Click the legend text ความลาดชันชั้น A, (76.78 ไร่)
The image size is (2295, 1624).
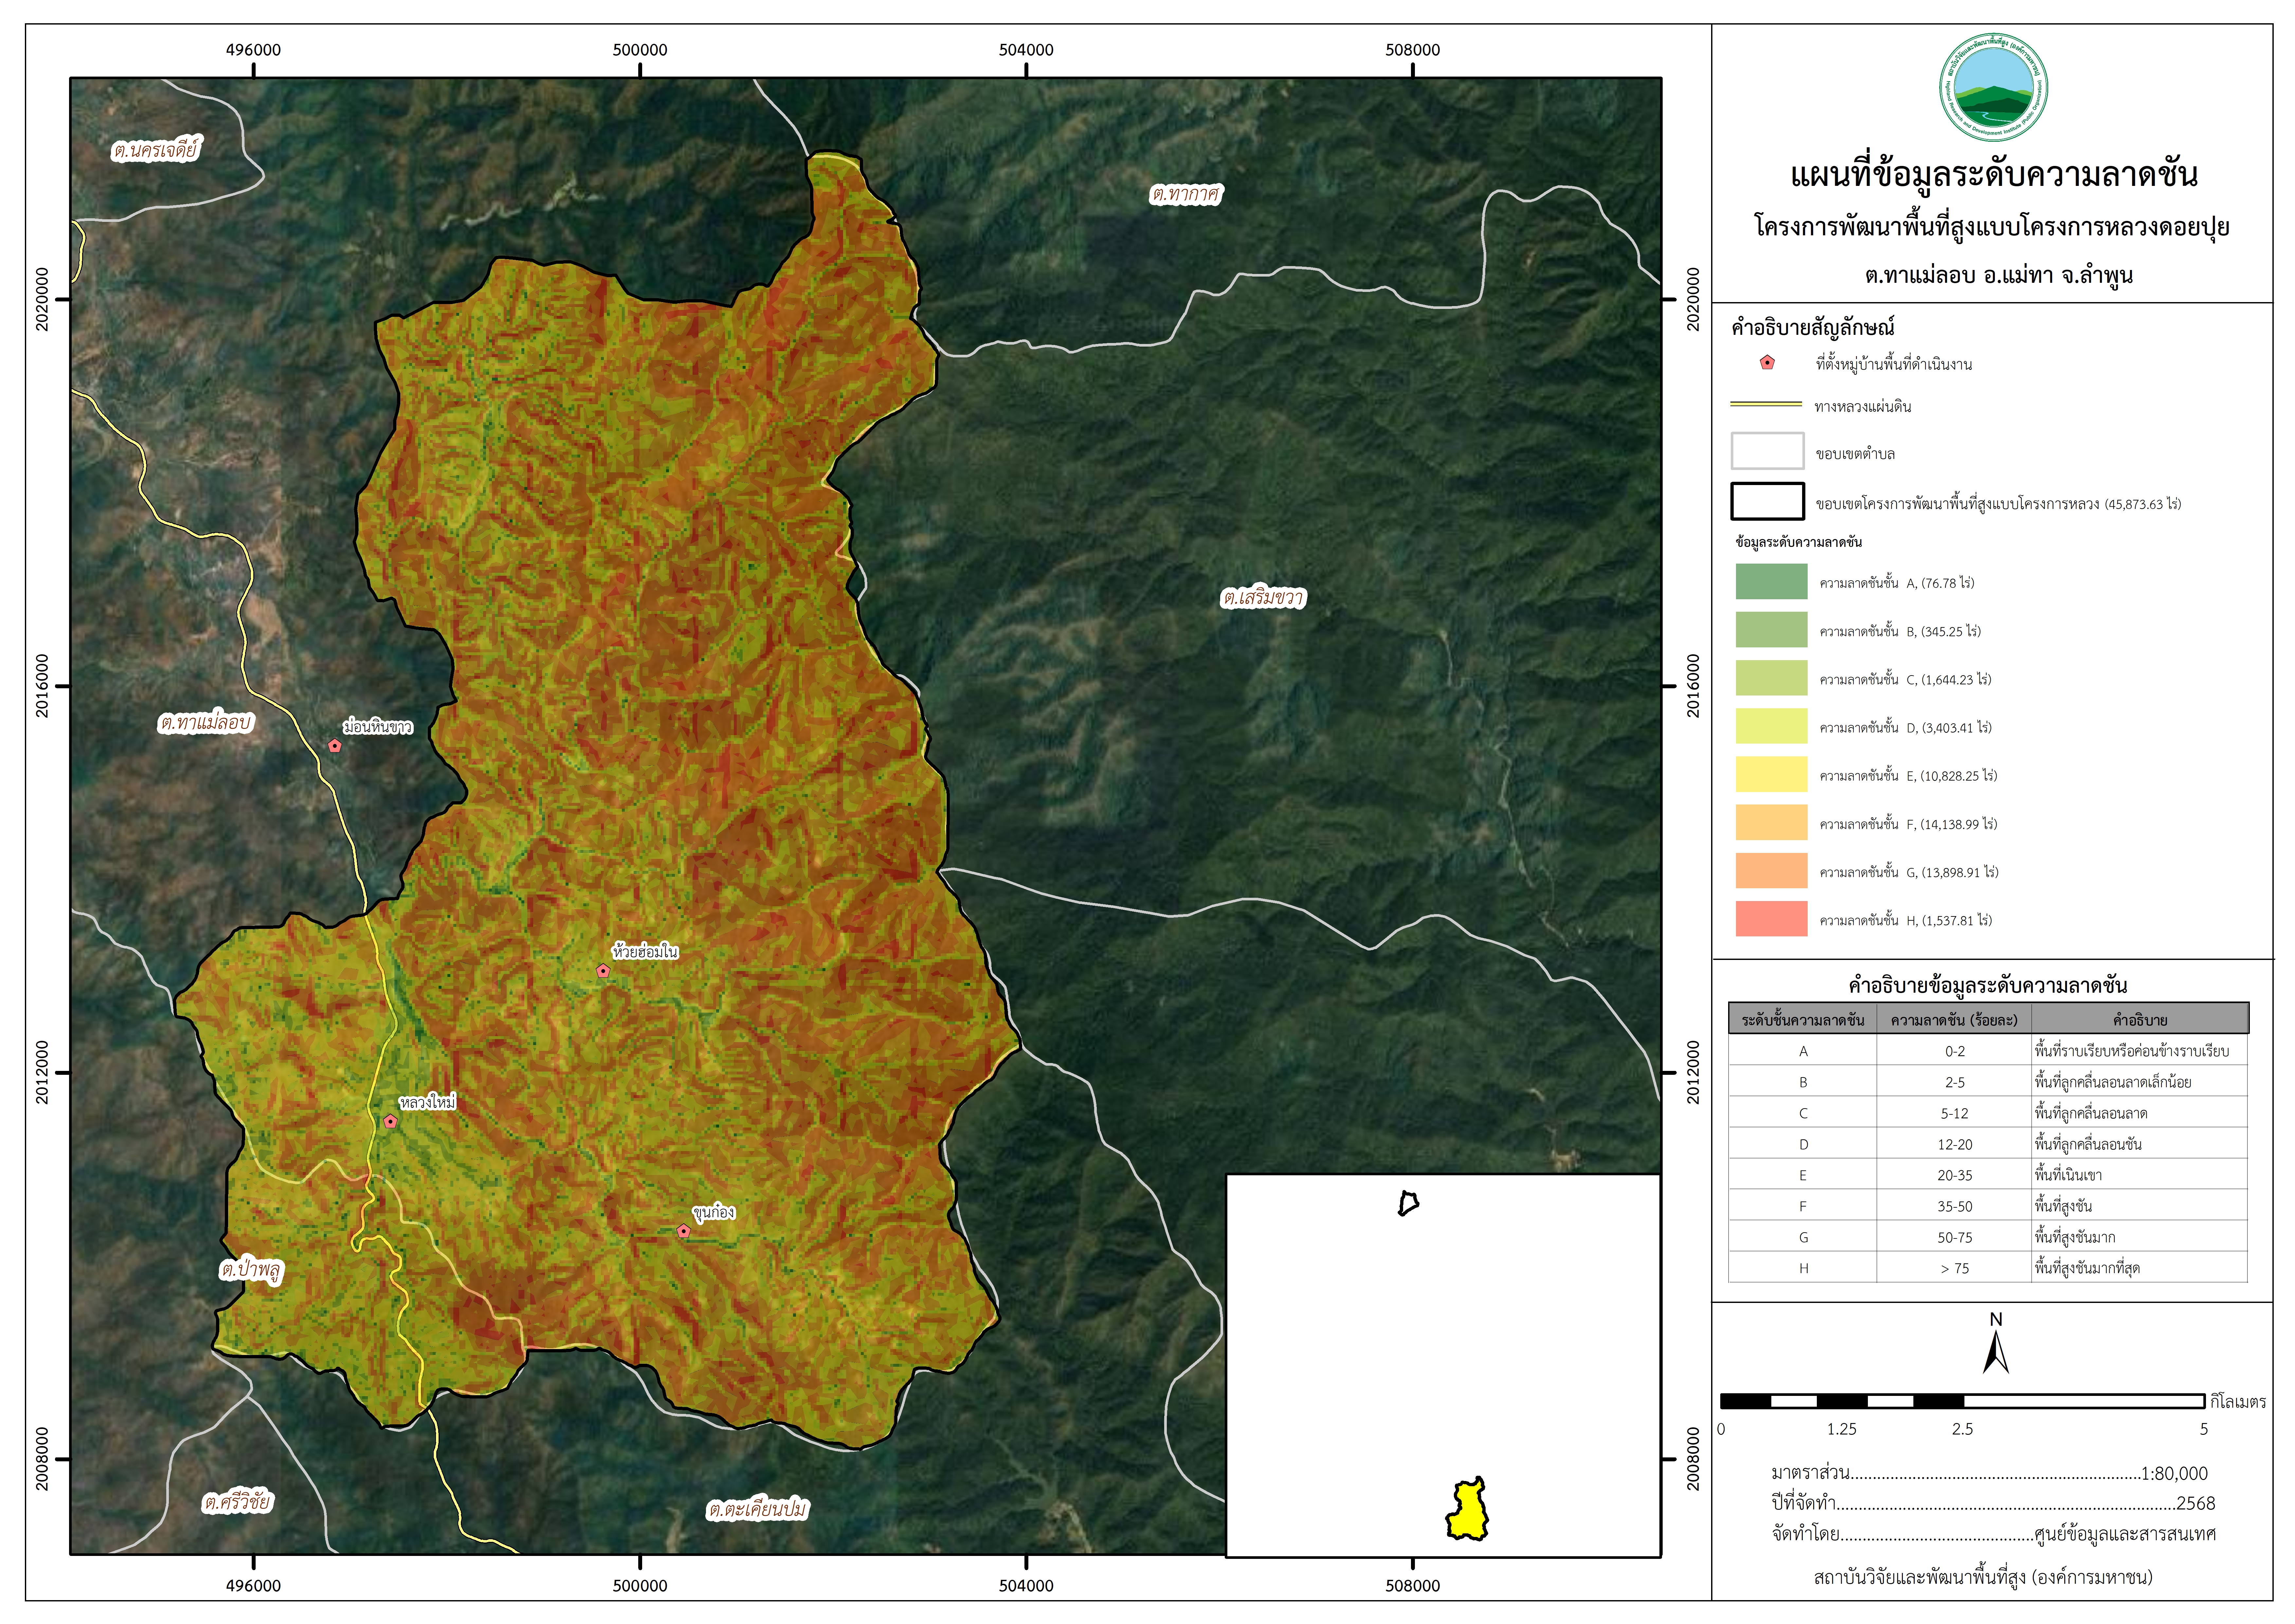[1897, 583]
